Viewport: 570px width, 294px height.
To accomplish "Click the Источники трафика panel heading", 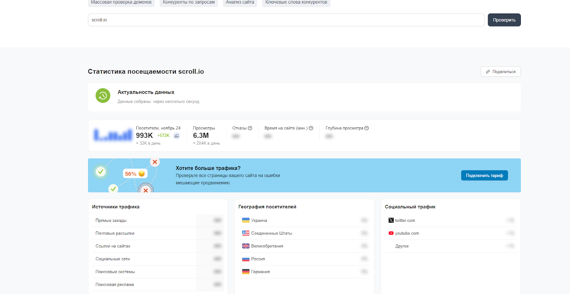I will 116,207.
